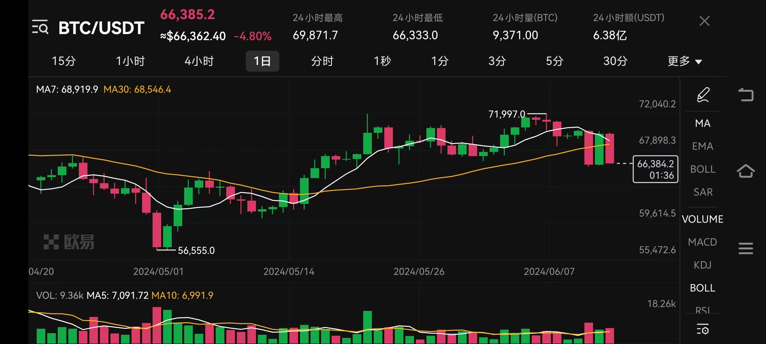
Task: Close the chart with the X icon
Action: pos(704,21)
